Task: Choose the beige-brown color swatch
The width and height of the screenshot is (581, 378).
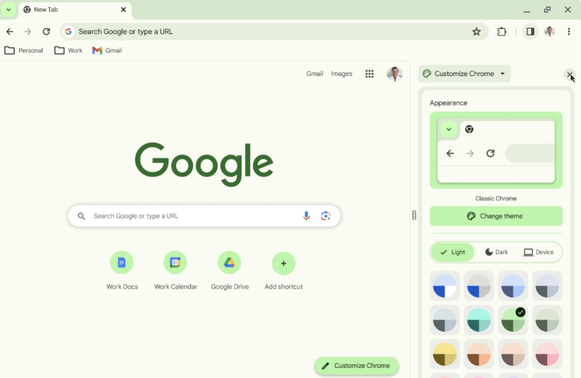Action: (x=513, y=354)
